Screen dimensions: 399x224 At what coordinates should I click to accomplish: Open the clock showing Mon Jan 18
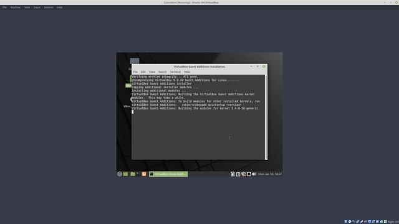pos(270,174)
